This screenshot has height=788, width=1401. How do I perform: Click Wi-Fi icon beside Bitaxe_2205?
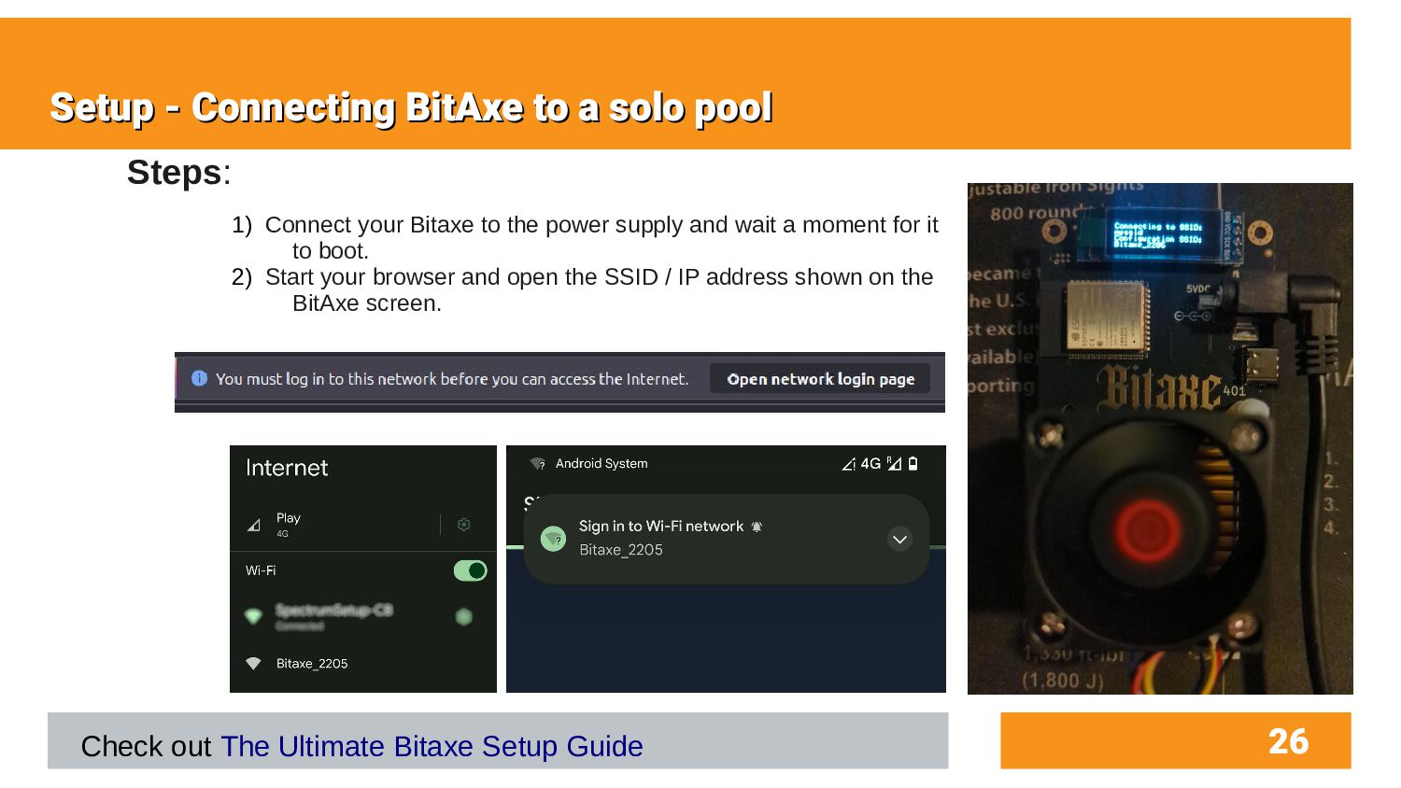click(253, 664)
